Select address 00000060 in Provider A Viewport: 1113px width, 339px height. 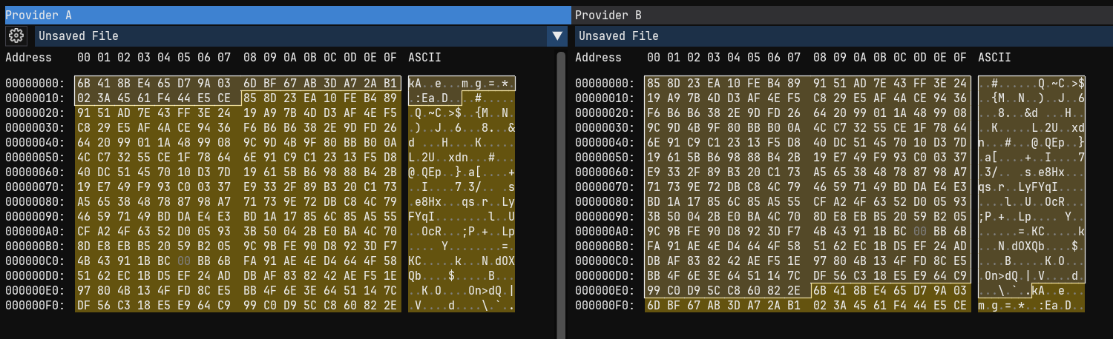[x=35, y=172]
